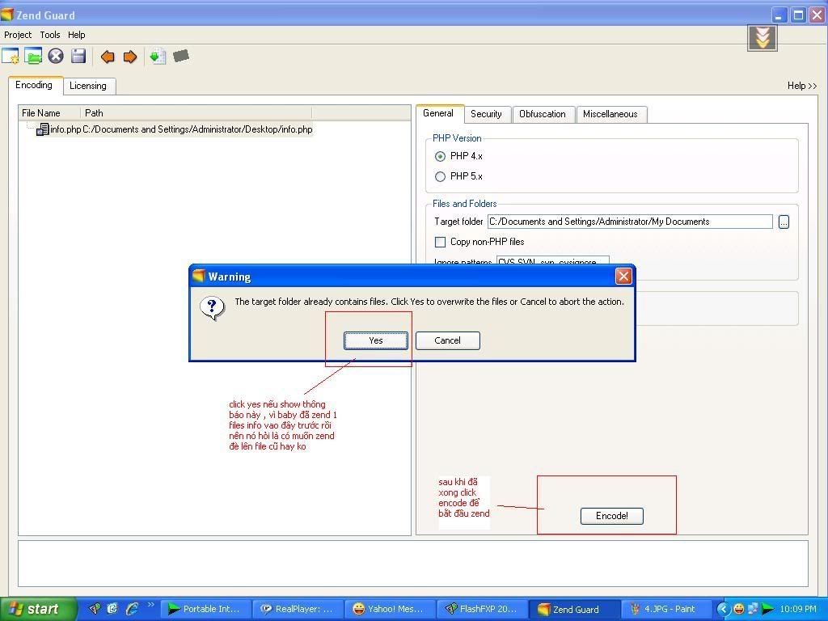Expand the quick launch overflow chevron
This screenshot has width=828, height=621.
click(151, 605)
